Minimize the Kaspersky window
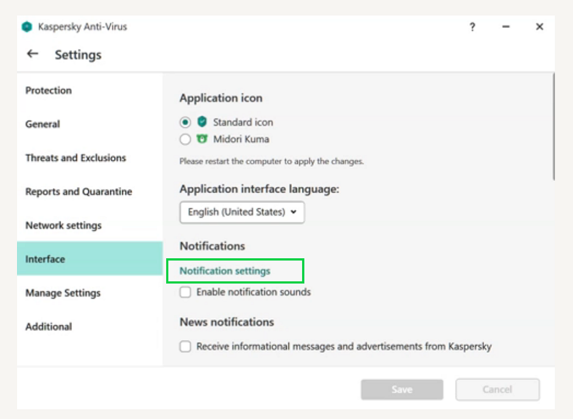573x419 pixels. coord(505,27)
